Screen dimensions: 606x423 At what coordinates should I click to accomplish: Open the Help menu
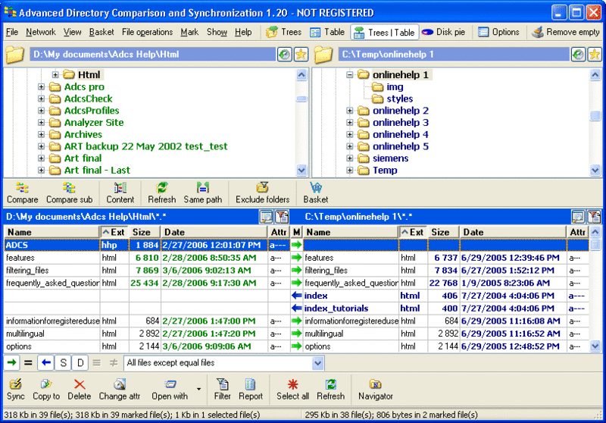point(243,32)
